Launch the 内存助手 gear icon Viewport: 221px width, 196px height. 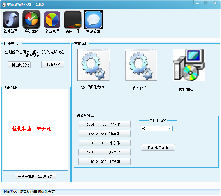pos(141,65)
